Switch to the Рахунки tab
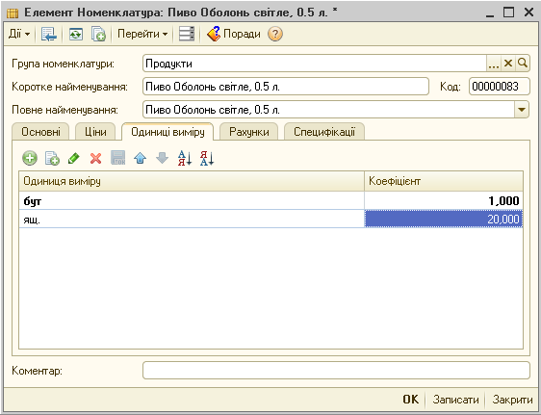The height and width of the screenshot is (415, 541). pyautogui.click(x=248, y=132)
